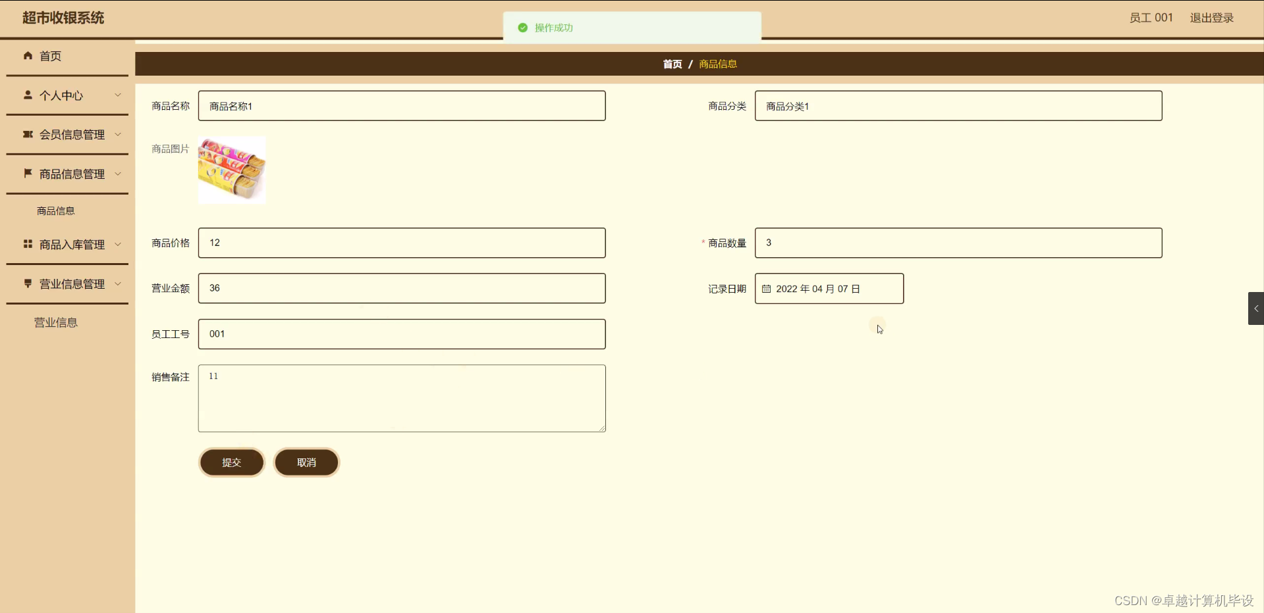Click the 商品名称 label

point(171,106)
